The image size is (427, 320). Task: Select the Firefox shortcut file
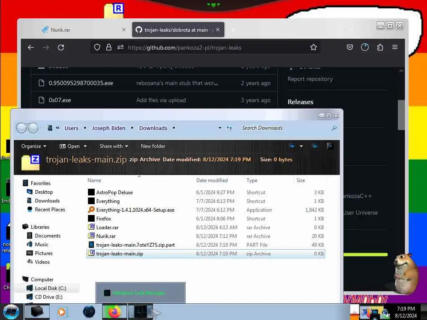pyautogui.click(x=206, y=218)
